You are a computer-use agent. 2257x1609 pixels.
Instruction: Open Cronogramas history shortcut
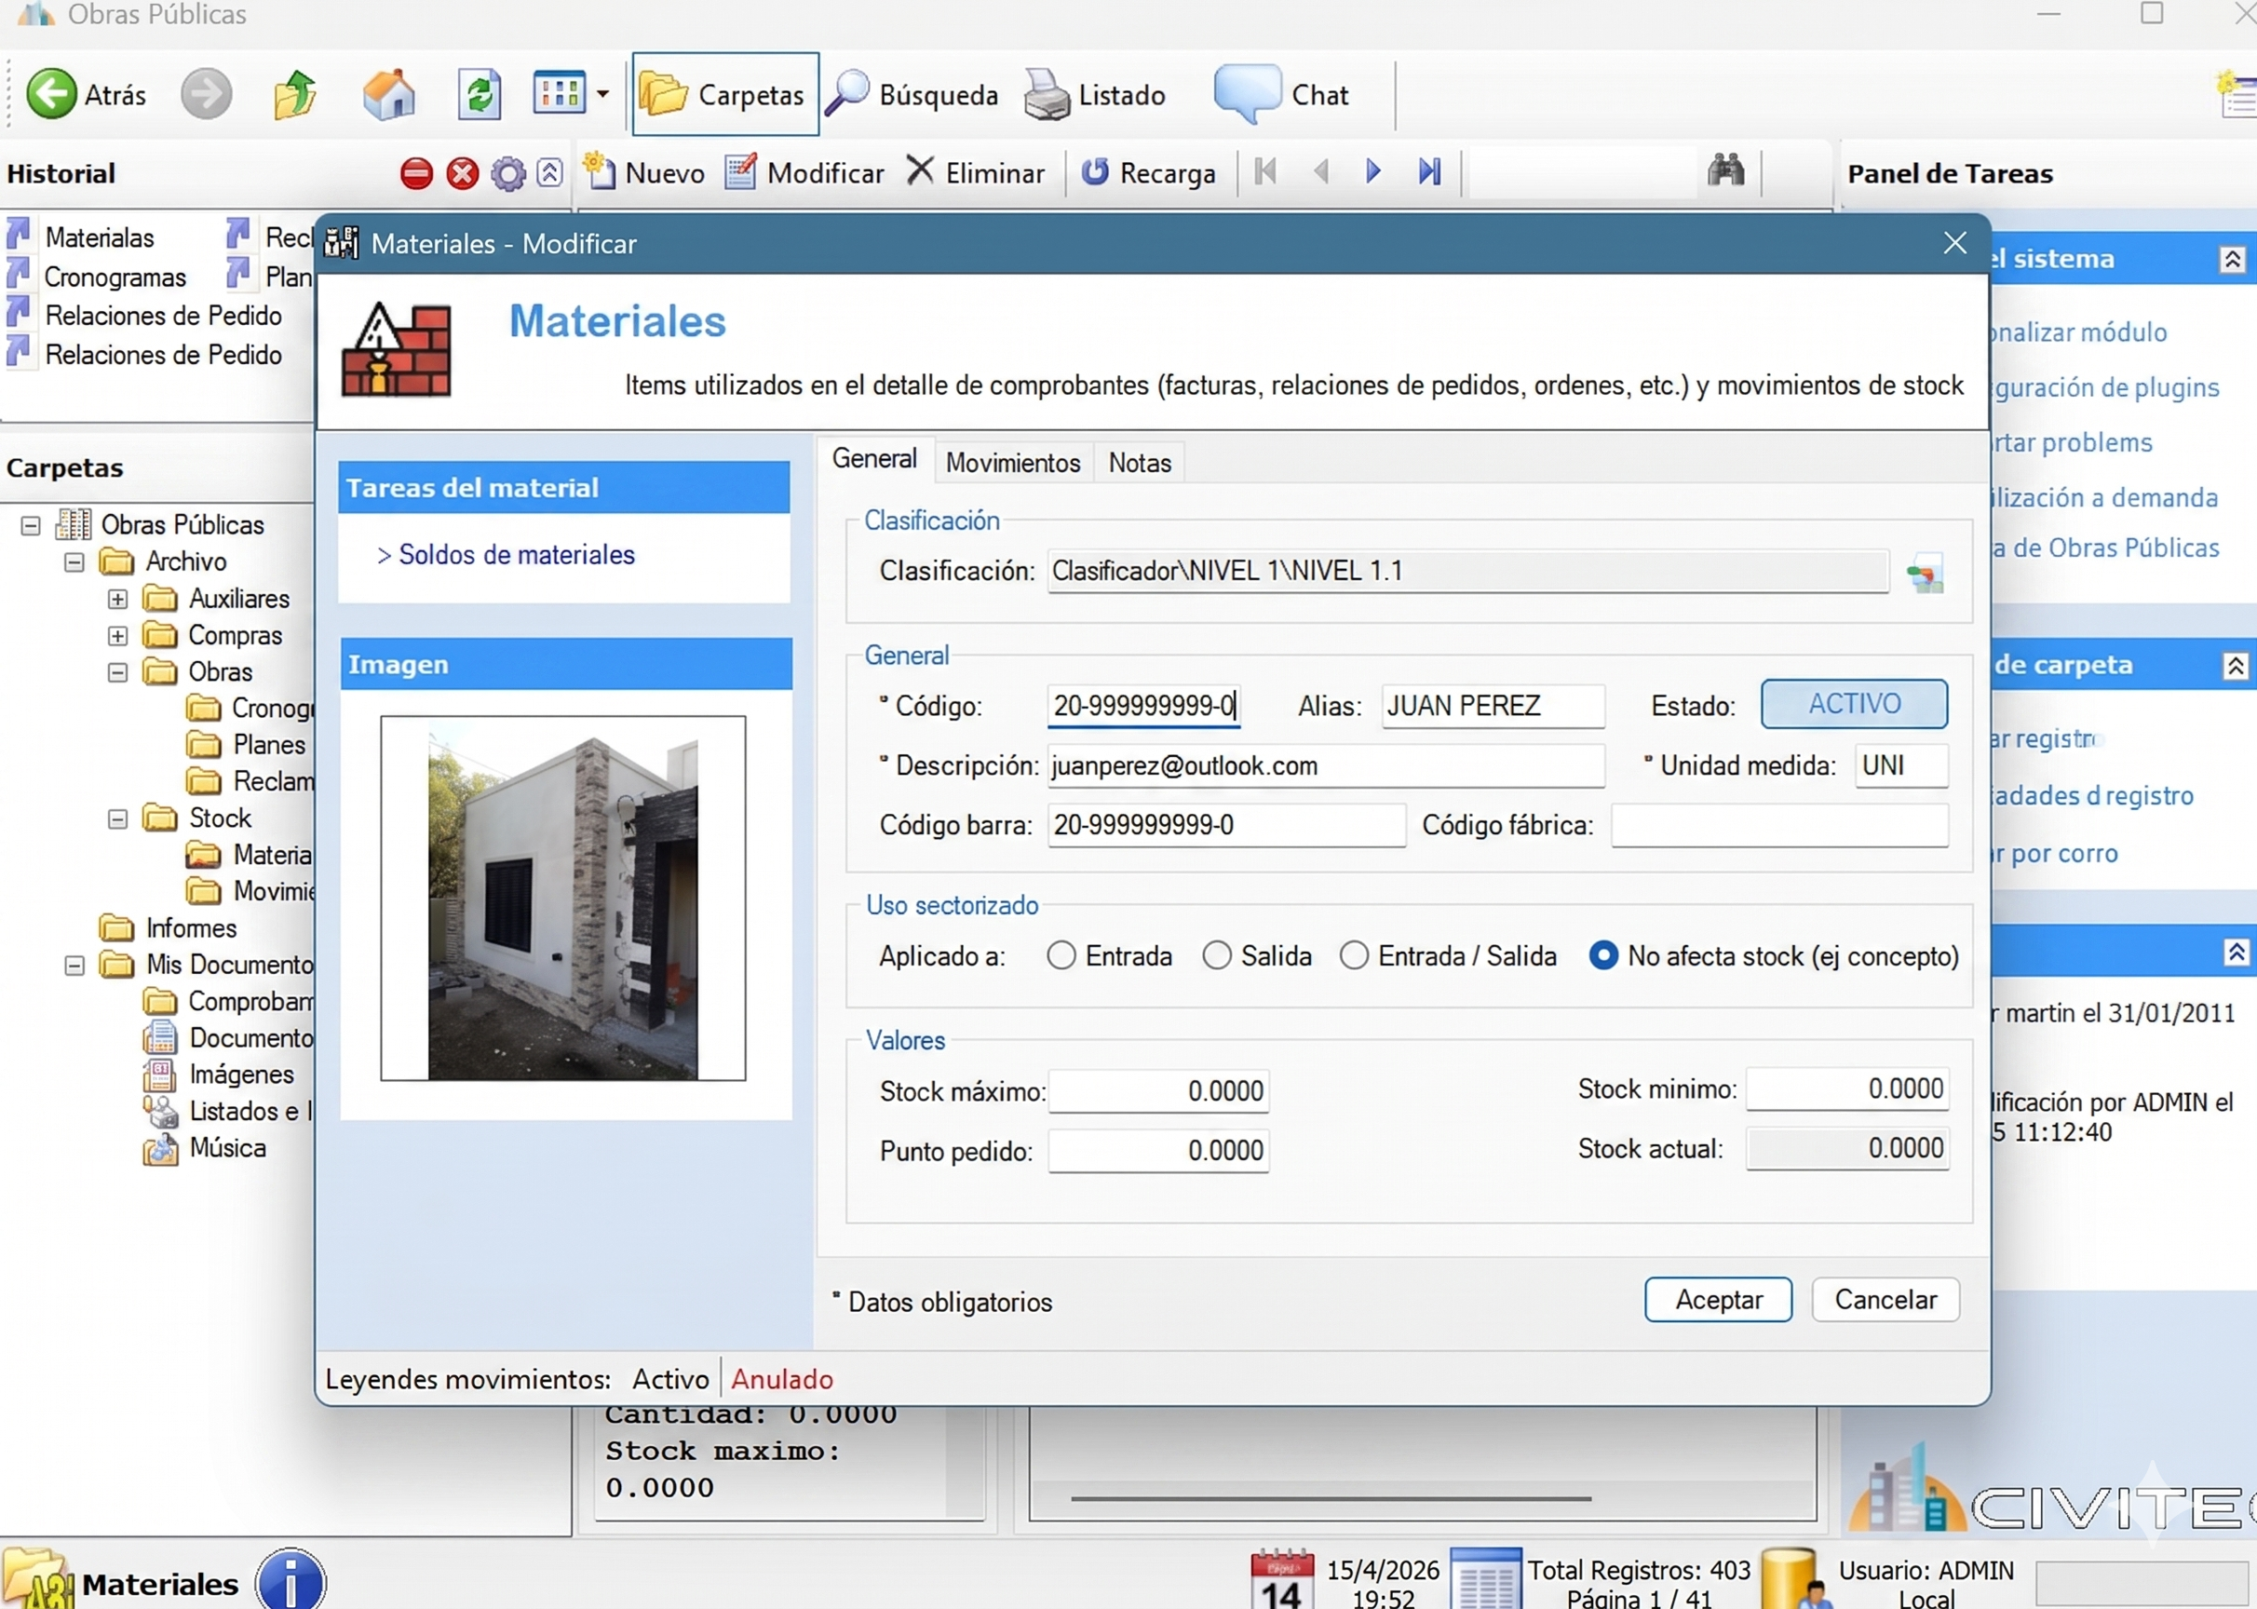[97, 277]
